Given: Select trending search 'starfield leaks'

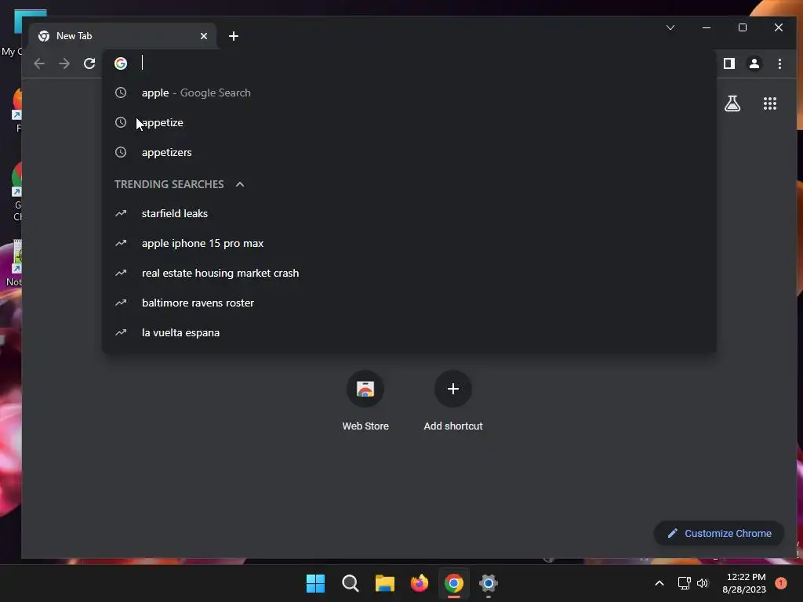Looking at the screenshot, I should 409,213.
